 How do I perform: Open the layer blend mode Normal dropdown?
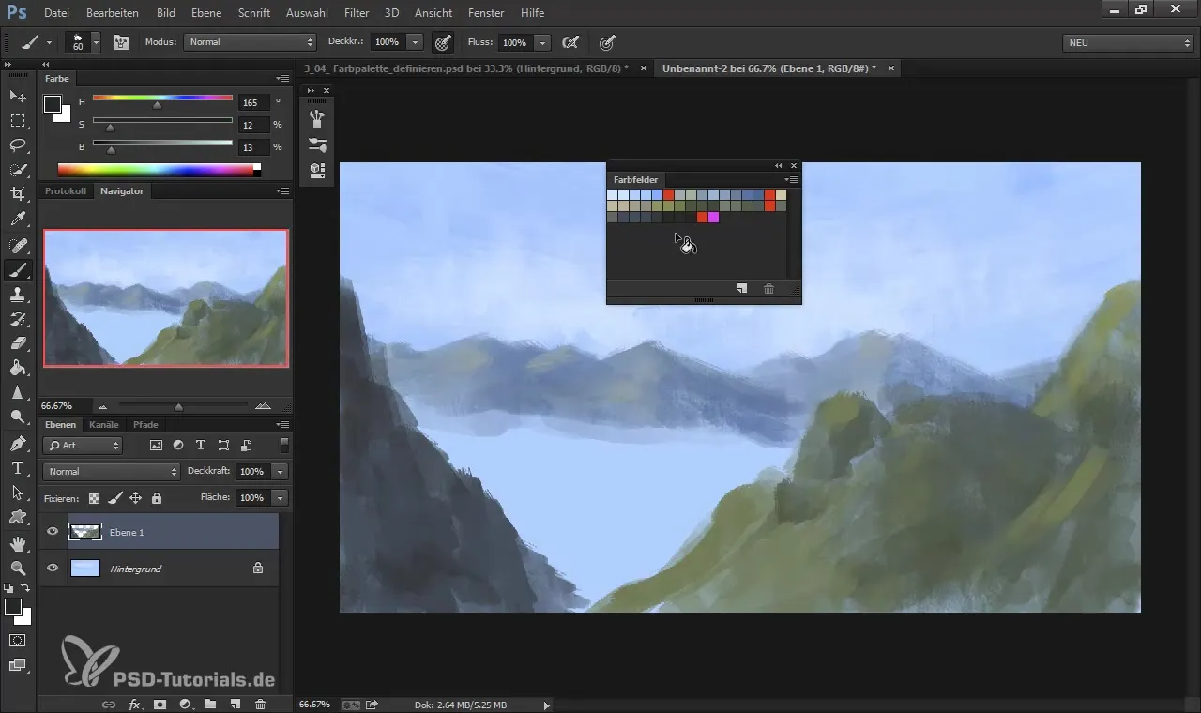[x=112, y=471]
